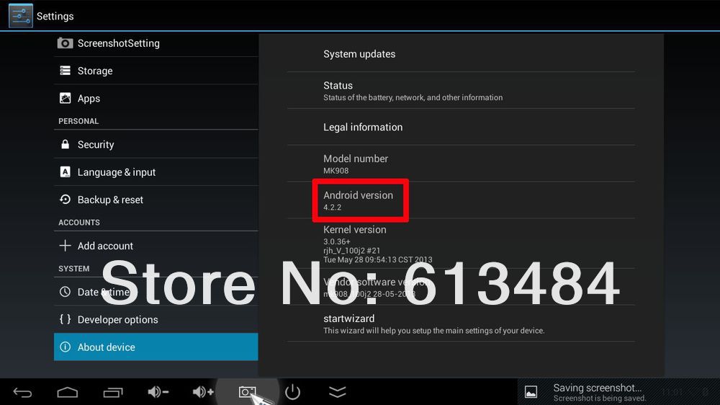The width and height of the screenshot is (720, 405).
Task: Click the Settings title text
Action: click(55, 16)
